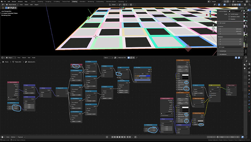Open the Slot 1 material slot dropdown
The height and width of the screenshot is (142, 251).
point(108,58)
